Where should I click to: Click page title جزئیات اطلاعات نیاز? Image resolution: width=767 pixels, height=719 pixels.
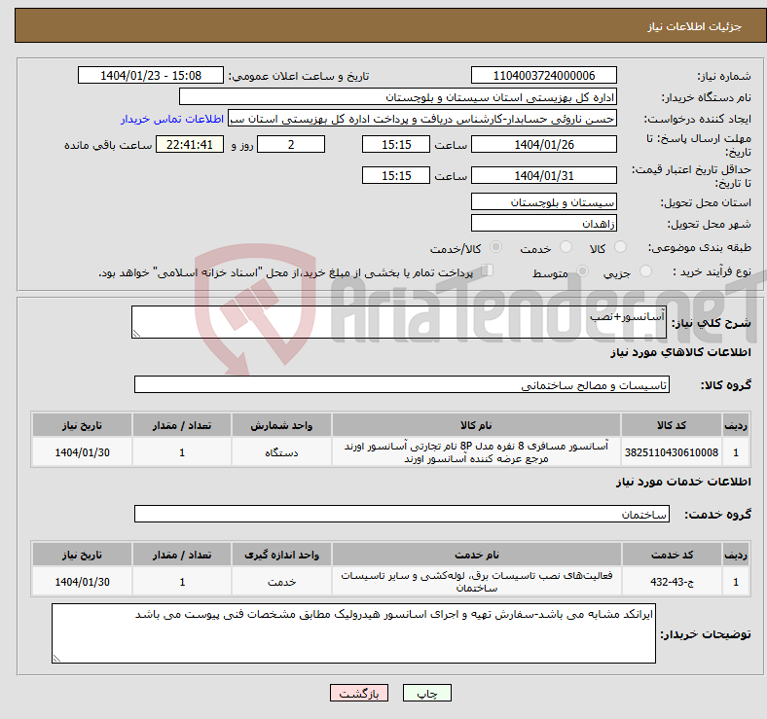click(695, 26)
